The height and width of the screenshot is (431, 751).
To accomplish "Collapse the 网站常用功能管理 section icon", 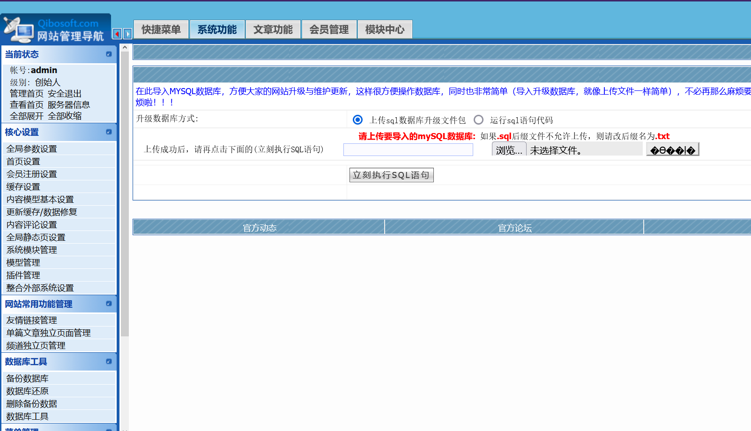I will [109, 304].
